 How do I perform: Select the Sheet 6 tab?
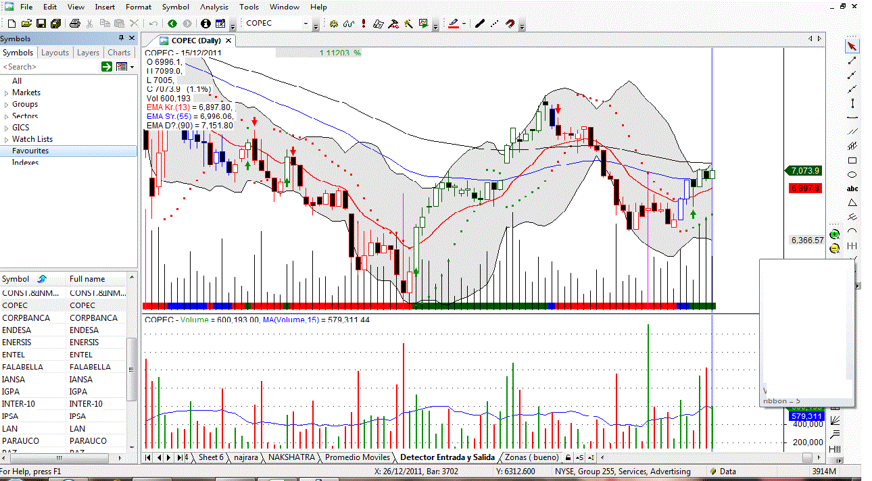point(211,457)
